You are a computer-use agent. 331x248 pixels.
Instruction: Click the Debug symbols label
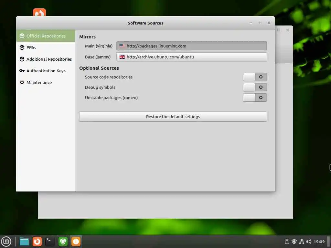pyautogui.click(x=100, y=87)
